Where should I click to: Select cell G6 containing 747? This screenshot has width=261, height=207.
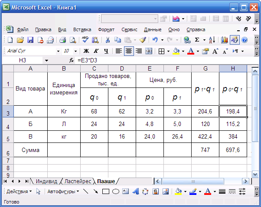205,150
